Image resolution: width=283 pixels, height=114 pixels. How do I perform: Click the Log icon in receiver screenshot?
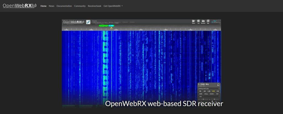(198, 22)
